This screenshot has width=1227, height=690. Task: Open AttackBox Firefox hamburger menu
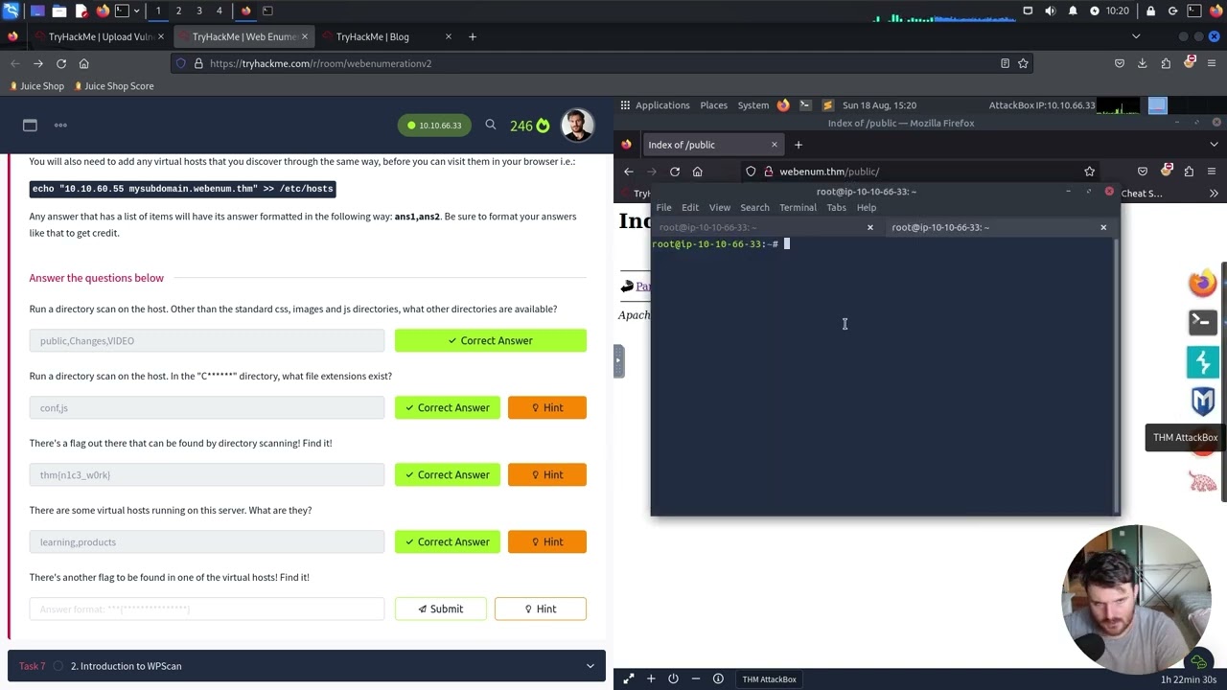[x=1212, y=172]
